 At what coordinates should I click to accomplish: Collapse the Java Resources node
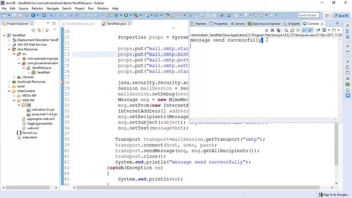click(9, 49)
